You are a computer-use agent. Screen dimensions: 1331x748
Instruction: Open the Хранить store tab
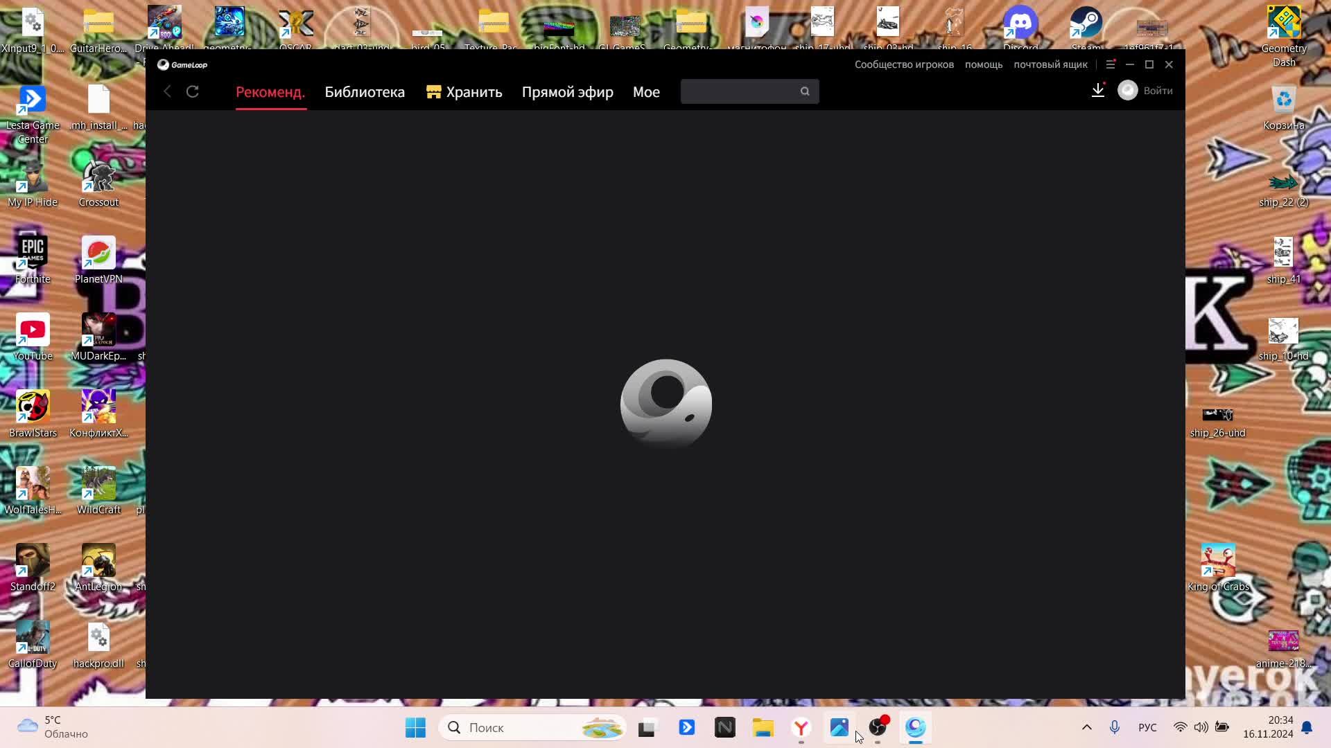pos(464,92)
